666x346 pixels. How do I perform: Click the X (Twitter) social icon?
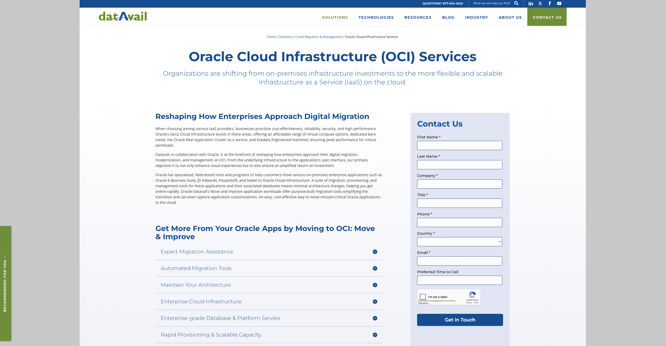pyautogui.click(x=540, y=4)
